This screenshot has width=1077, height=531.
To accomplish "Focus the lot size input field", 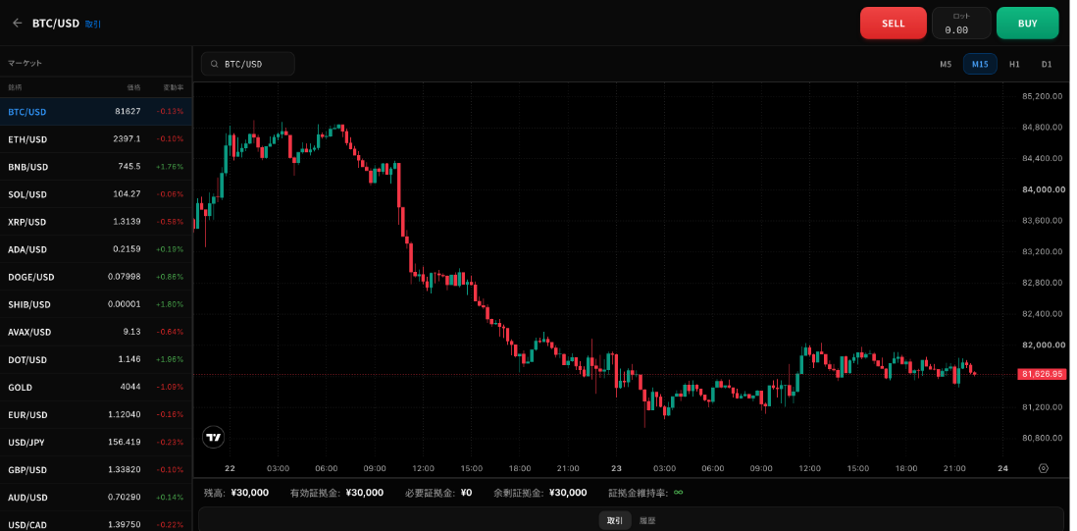I will [x=961, y=24].
